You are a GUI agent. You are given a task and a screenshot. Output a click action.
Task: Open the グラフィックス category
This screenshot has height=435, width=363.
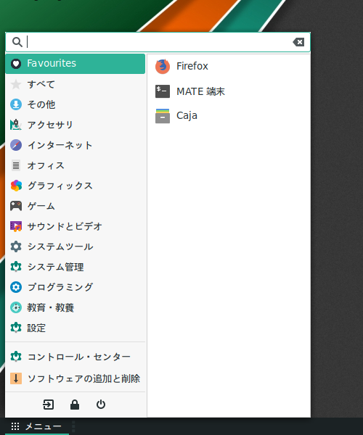pos(76,186)
